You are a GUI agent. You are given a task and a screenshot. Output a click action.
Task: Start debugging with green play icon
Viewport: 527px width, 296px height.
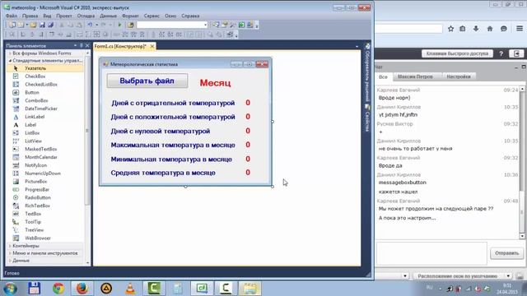(119, 25)
